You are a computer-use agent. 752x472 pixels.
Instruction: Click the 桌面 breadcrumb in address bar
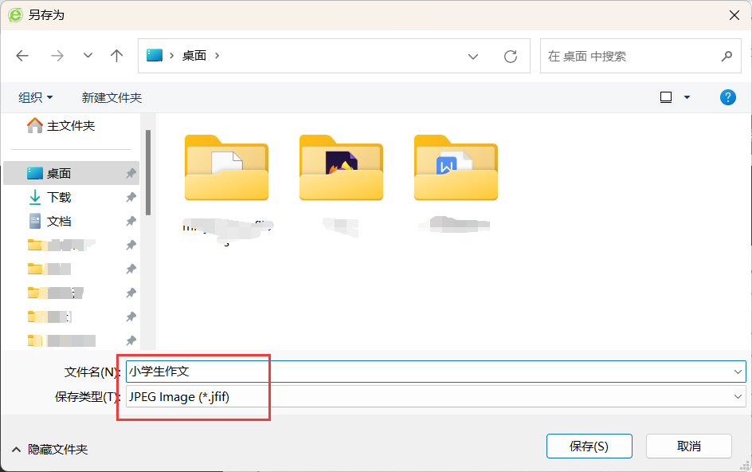coord(194,56)
